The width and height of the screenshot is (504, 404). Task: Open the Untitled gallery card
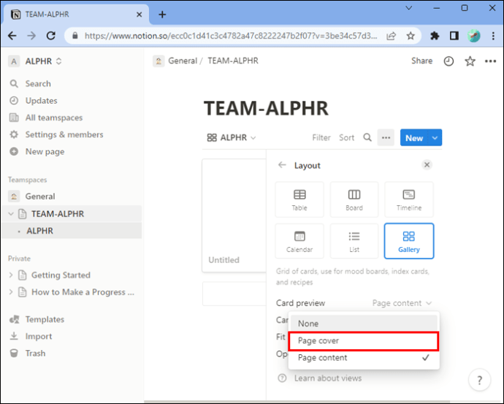(x=234, y=216)
